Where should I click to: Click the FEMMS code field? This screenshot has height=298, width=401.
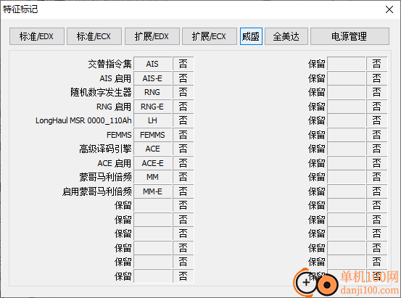(153, 135)
